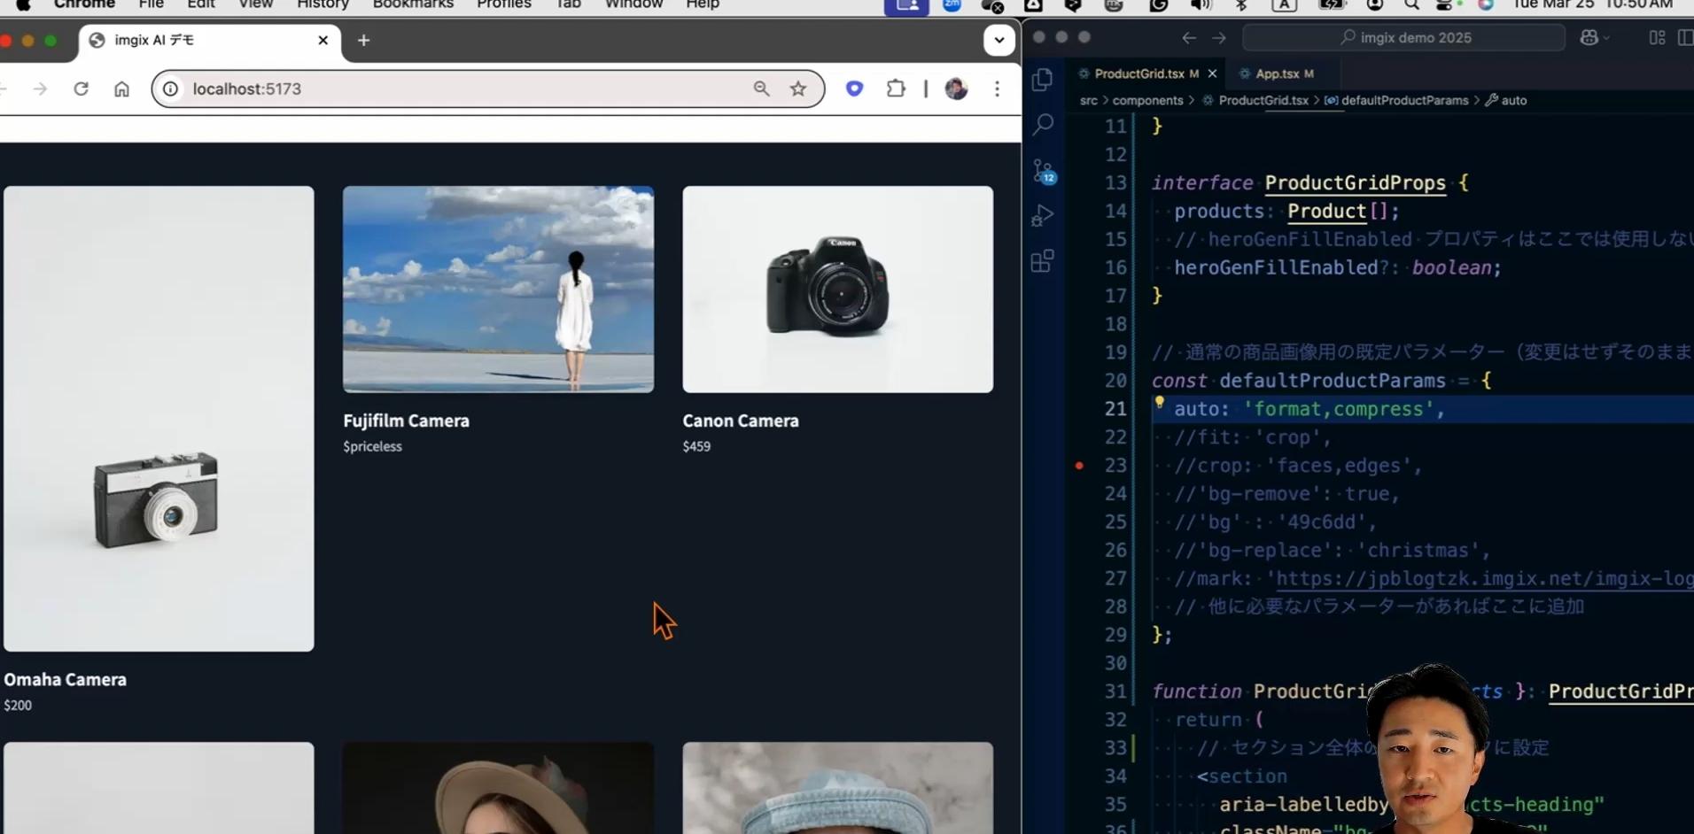Reload the localhost page in Chrome
Screen dimensions: 1694x834
pos(81,89)
